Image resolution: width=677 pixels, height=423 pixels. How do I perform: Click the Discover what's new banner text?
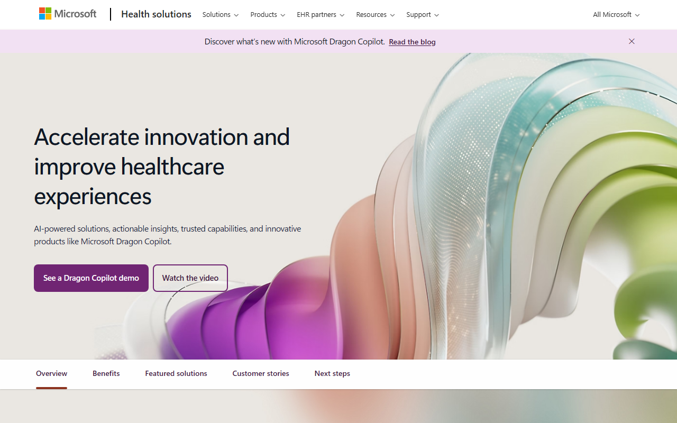295,41
